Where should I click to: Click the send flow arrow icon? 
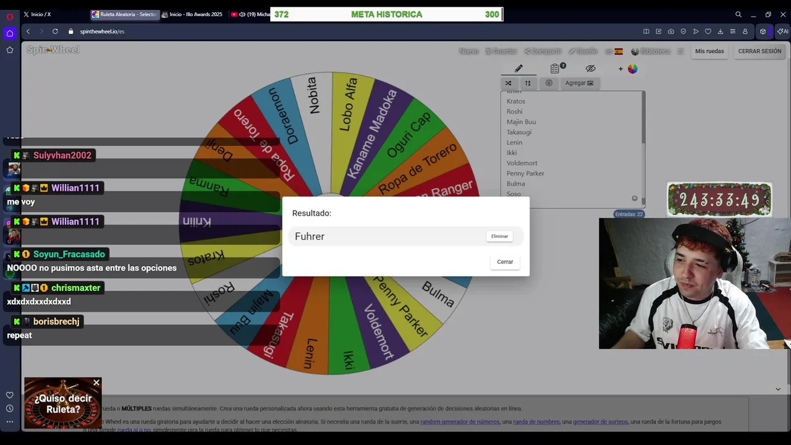(696, 32)
